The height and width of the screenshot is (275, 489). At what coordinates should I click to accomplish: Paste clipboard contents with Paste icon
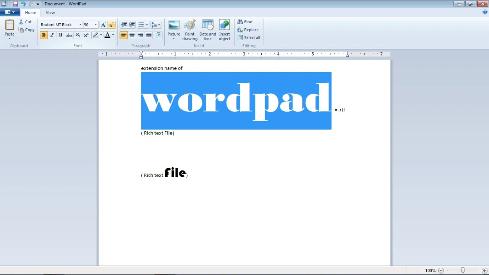click(x=10, y=25)
